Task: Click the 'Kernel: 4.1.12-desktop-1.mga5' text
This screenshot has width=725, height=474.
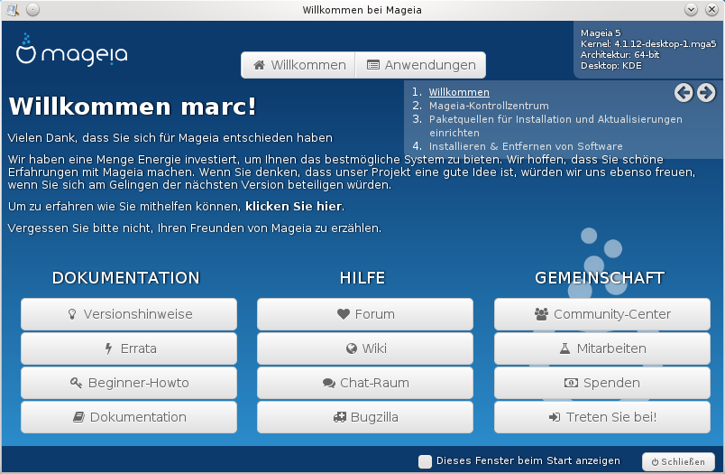Action: [648, 44]
